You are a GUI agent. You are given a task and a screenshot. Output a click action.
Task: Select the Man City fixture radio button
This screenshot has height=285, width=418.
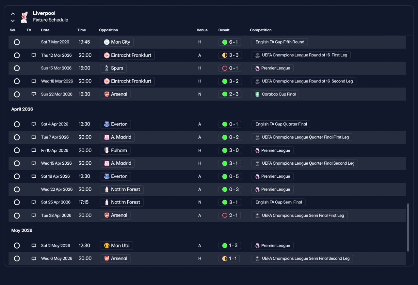click(x=17, y=42)
